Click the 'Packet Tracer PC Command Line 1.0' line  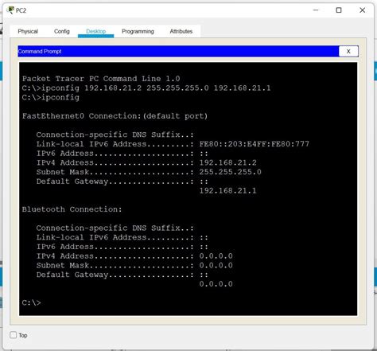(101, 79)
